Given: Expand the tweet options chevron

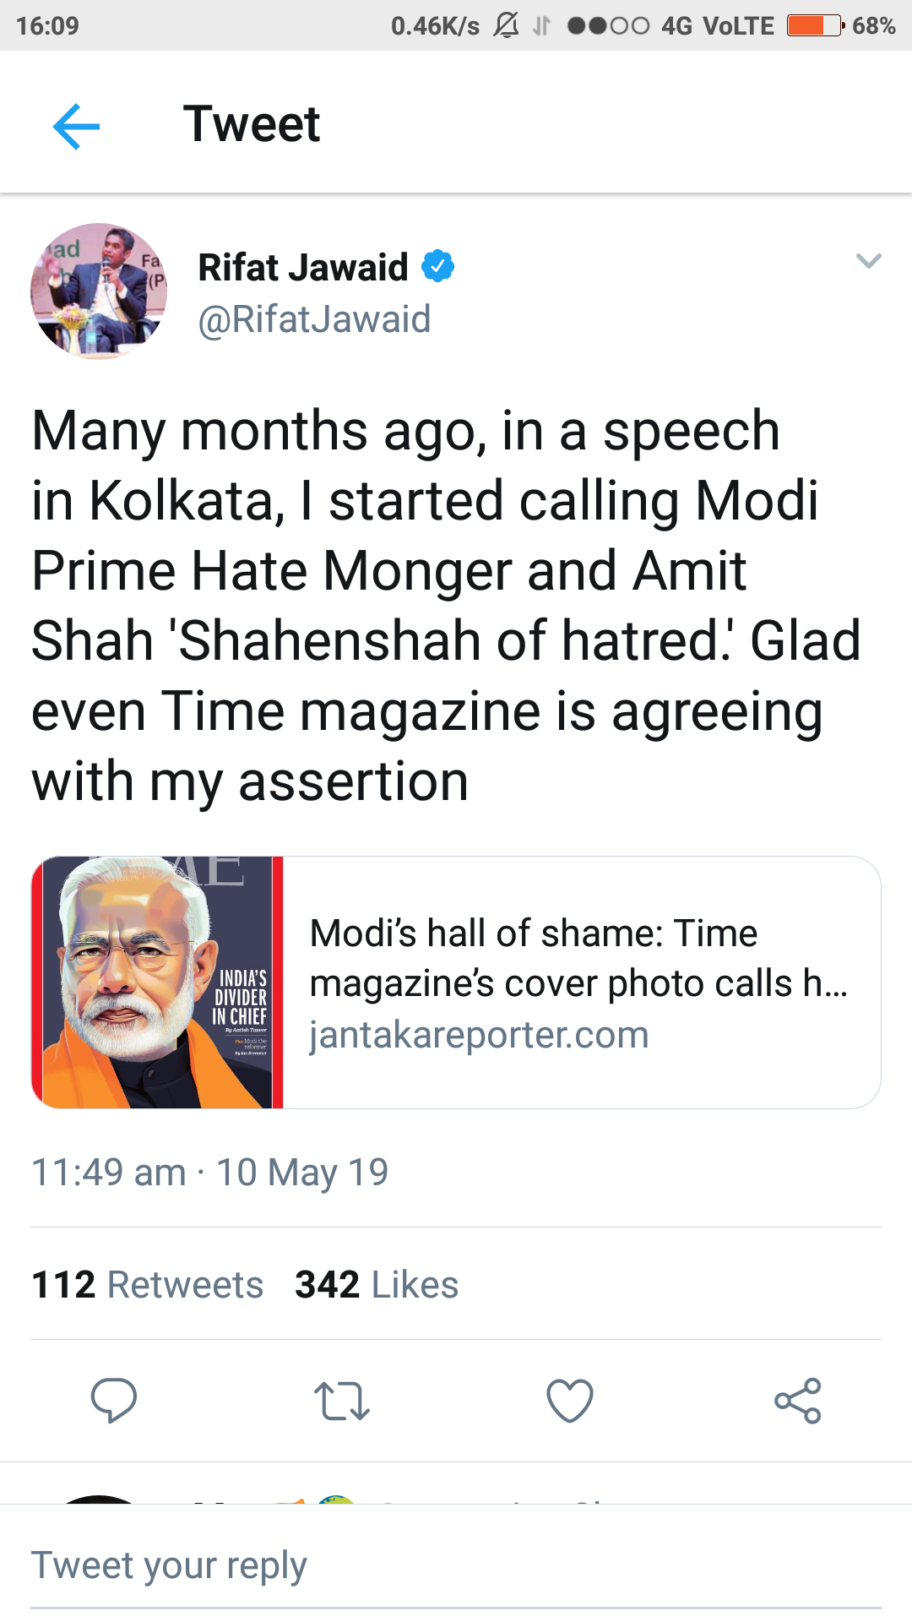Looking at the screenshot, I should tap(868, 261).
